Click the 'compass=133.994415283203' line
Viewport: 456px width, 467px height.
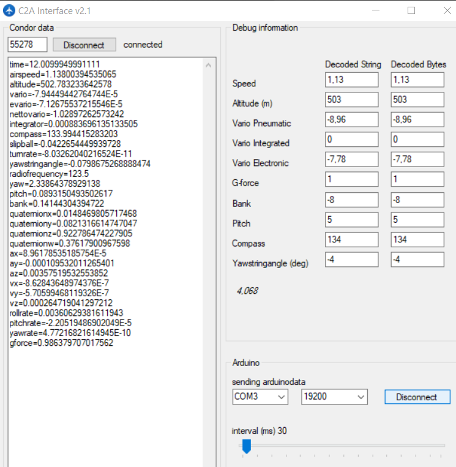click(x=64, y=134)
